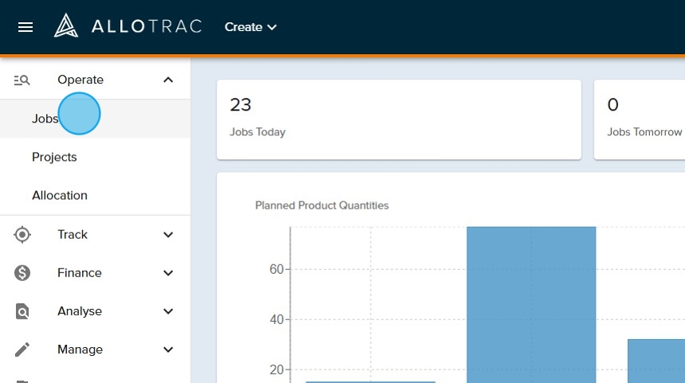Click the Track target icon
Viewport: 685px width, 383px height.
[x=22, y=234]
